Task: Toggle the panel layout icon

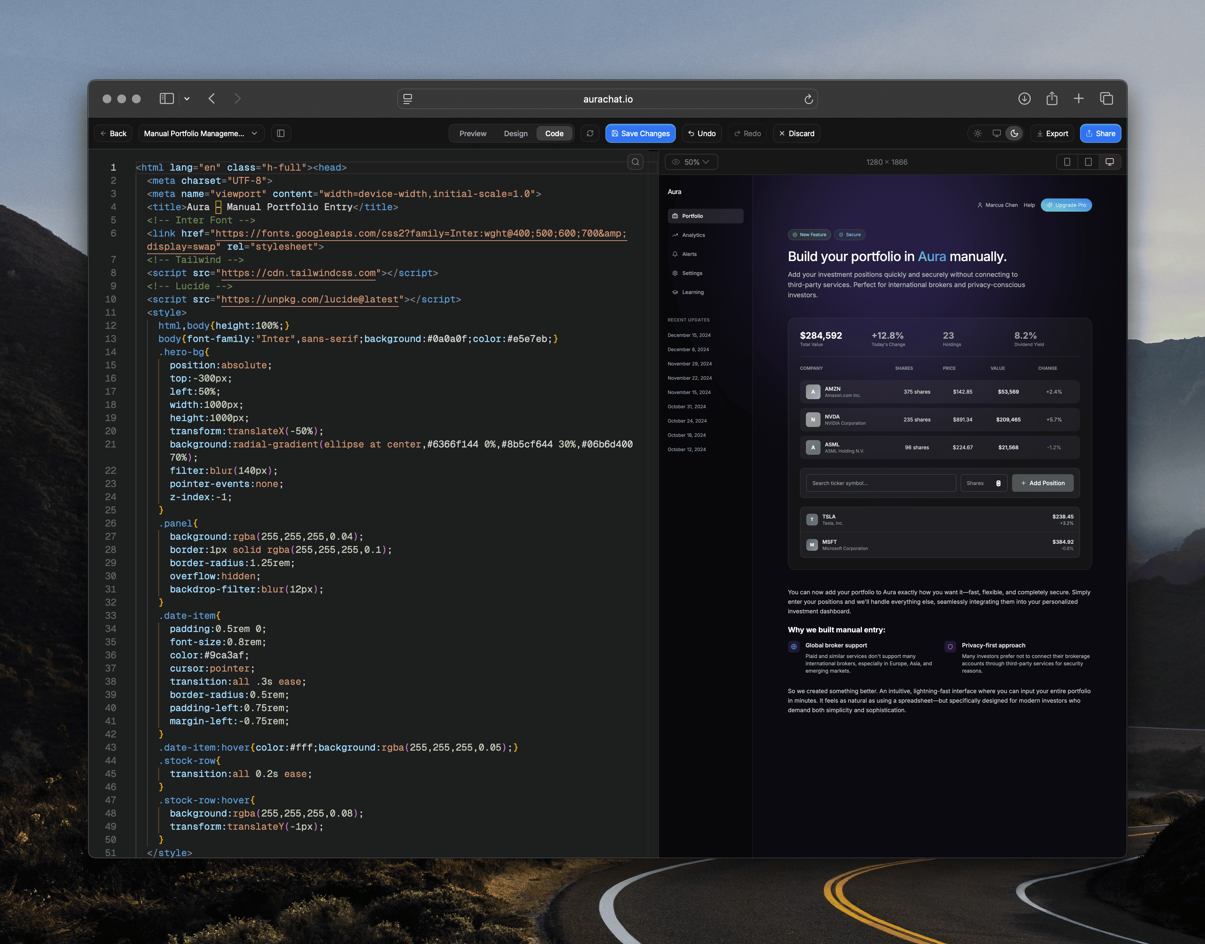Action: coord(281,133)
